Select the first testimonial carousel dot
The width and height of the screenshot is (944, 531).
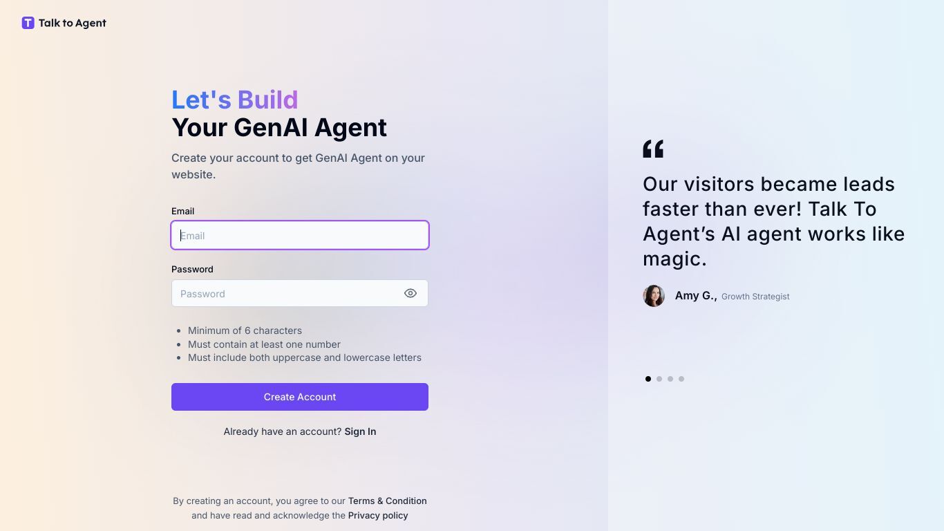pyautogui.click(x=648, y=379)
